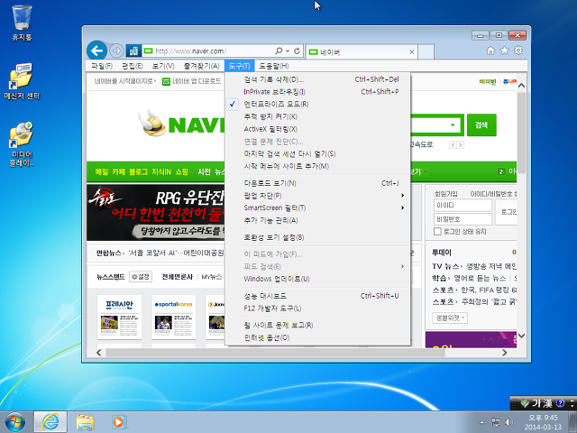Open the 파일(F) menu
The image size is (577, 433).
[x=102, y=66]
